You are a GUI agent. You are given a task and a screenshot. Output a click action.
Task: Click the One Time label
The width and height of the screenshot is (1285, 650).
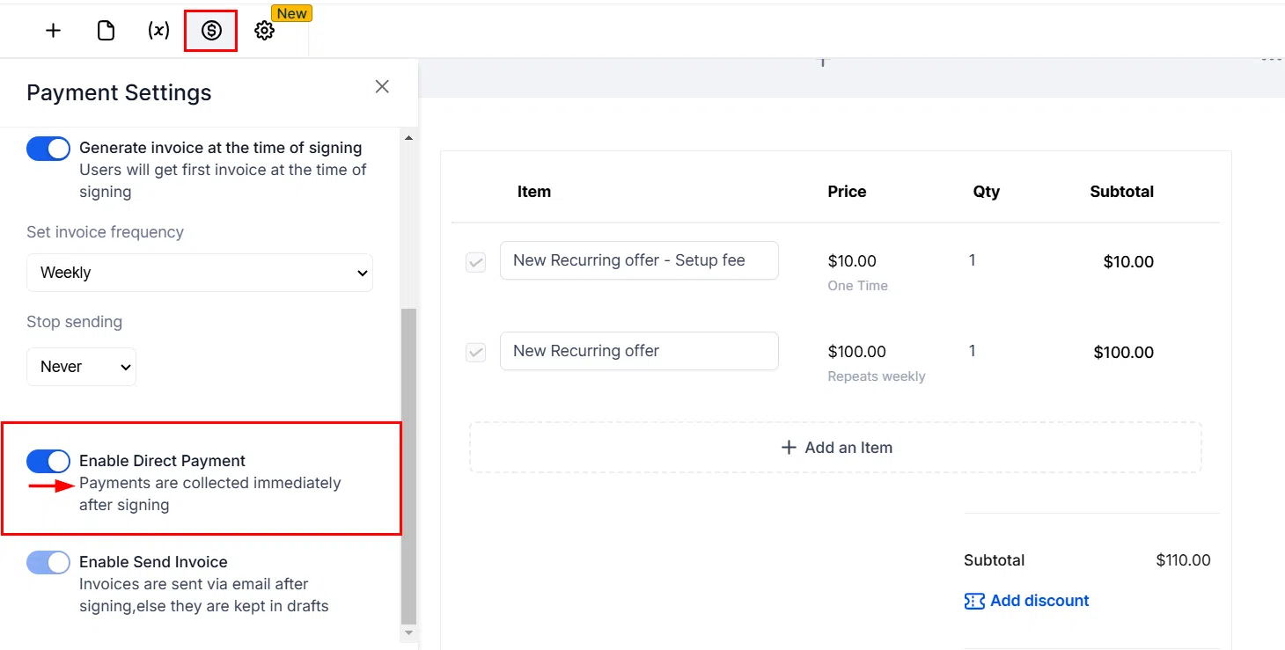click(x=858, y=286)
